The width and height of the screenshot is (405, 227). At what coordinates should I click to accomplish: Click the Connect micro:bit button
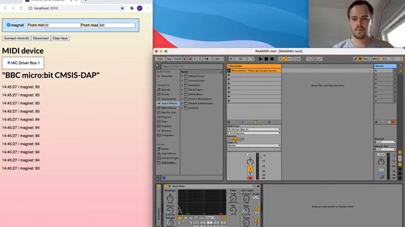click(x=16, y=38)
